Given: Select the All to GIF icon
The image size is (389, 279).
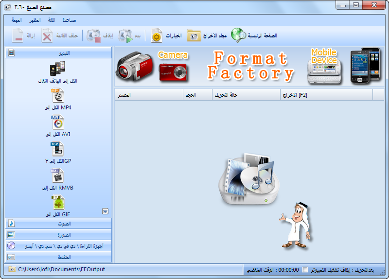Looking at the screenshot, I should click(x=58, y=202).
